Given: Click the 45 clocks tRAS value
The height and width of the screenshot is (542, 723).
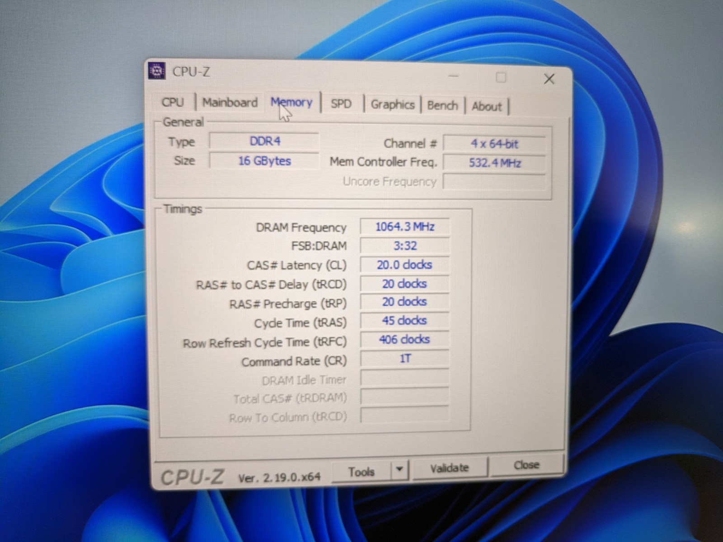Looking at the screenshot, I should tap(405, 321).
